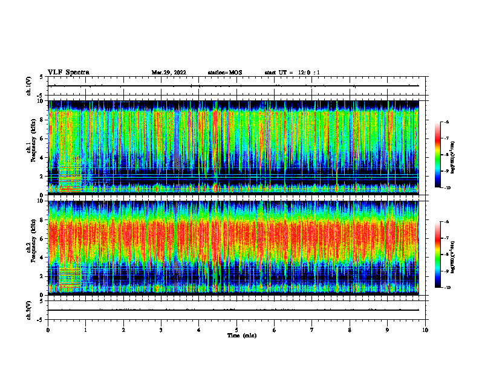Click time axis tick label "6"

point(275,330)
